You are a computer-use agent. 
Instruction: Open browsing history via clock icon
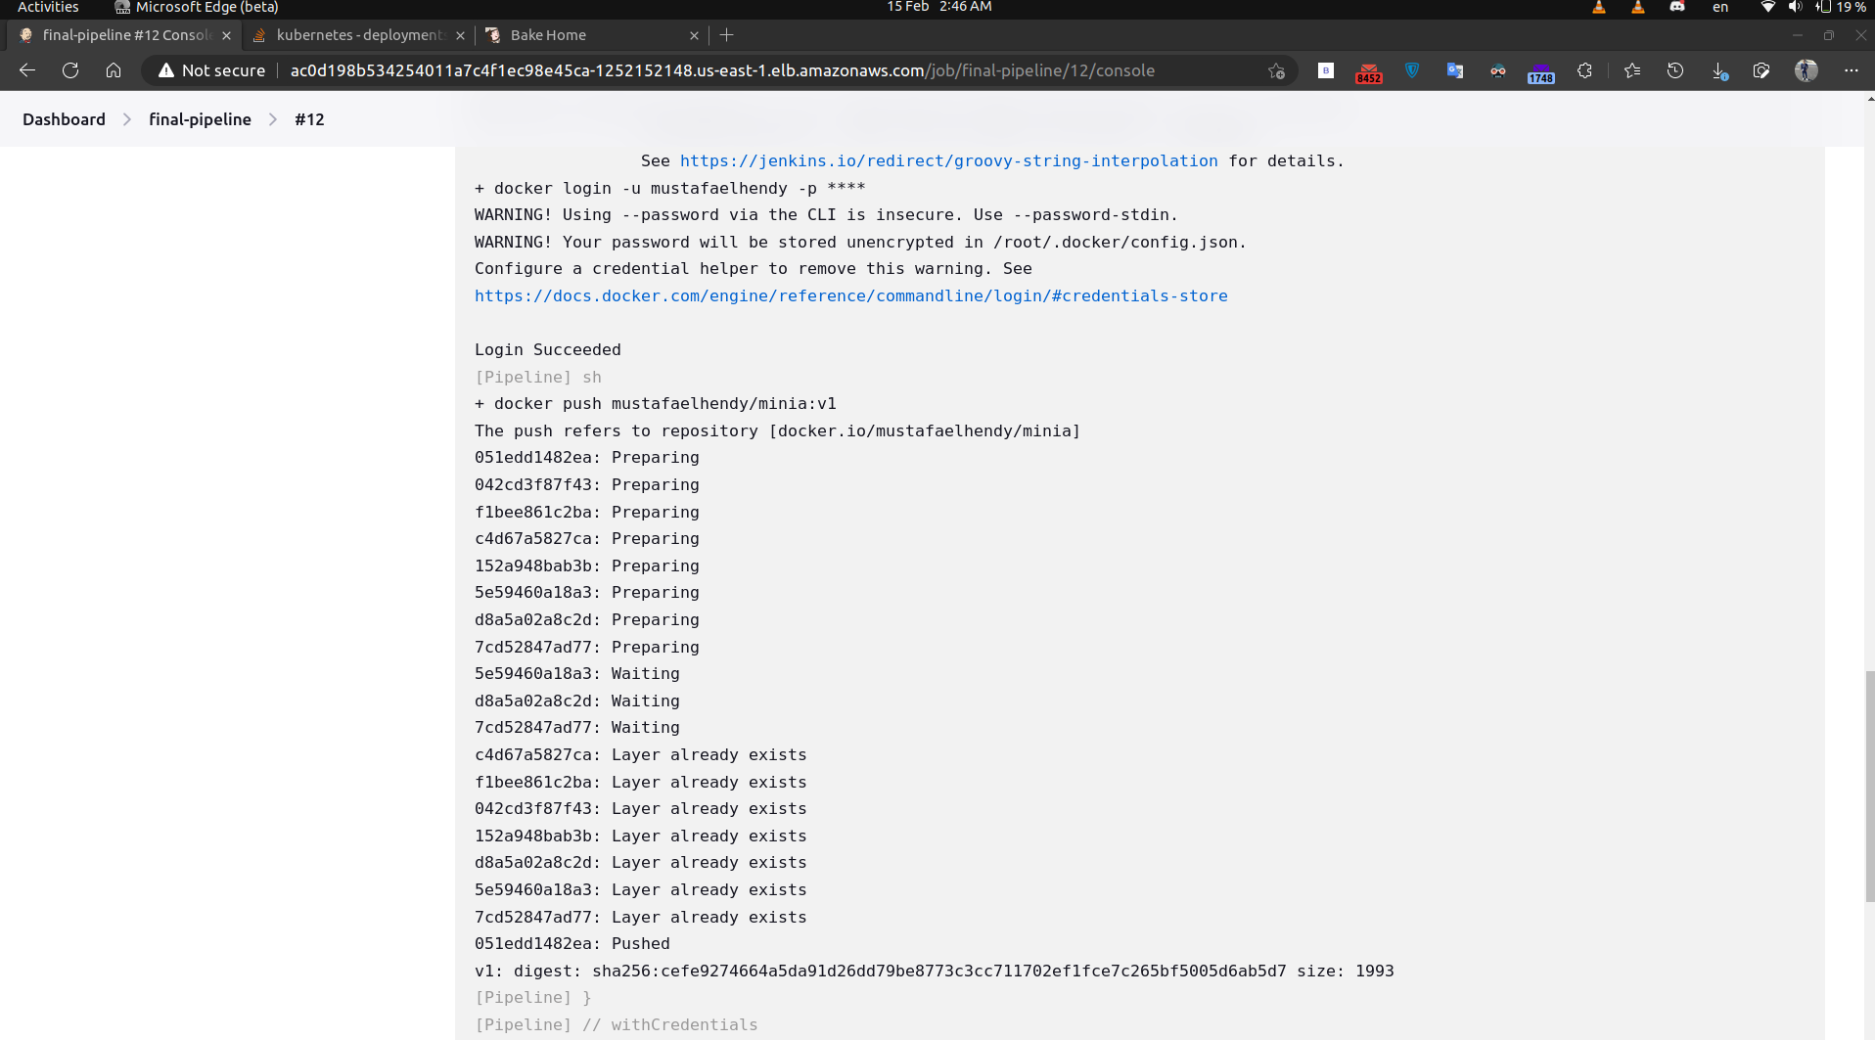click(1675, 70)
